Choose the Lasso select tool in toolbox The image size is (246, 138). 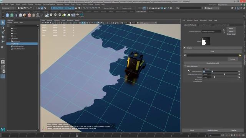point(3,28)
